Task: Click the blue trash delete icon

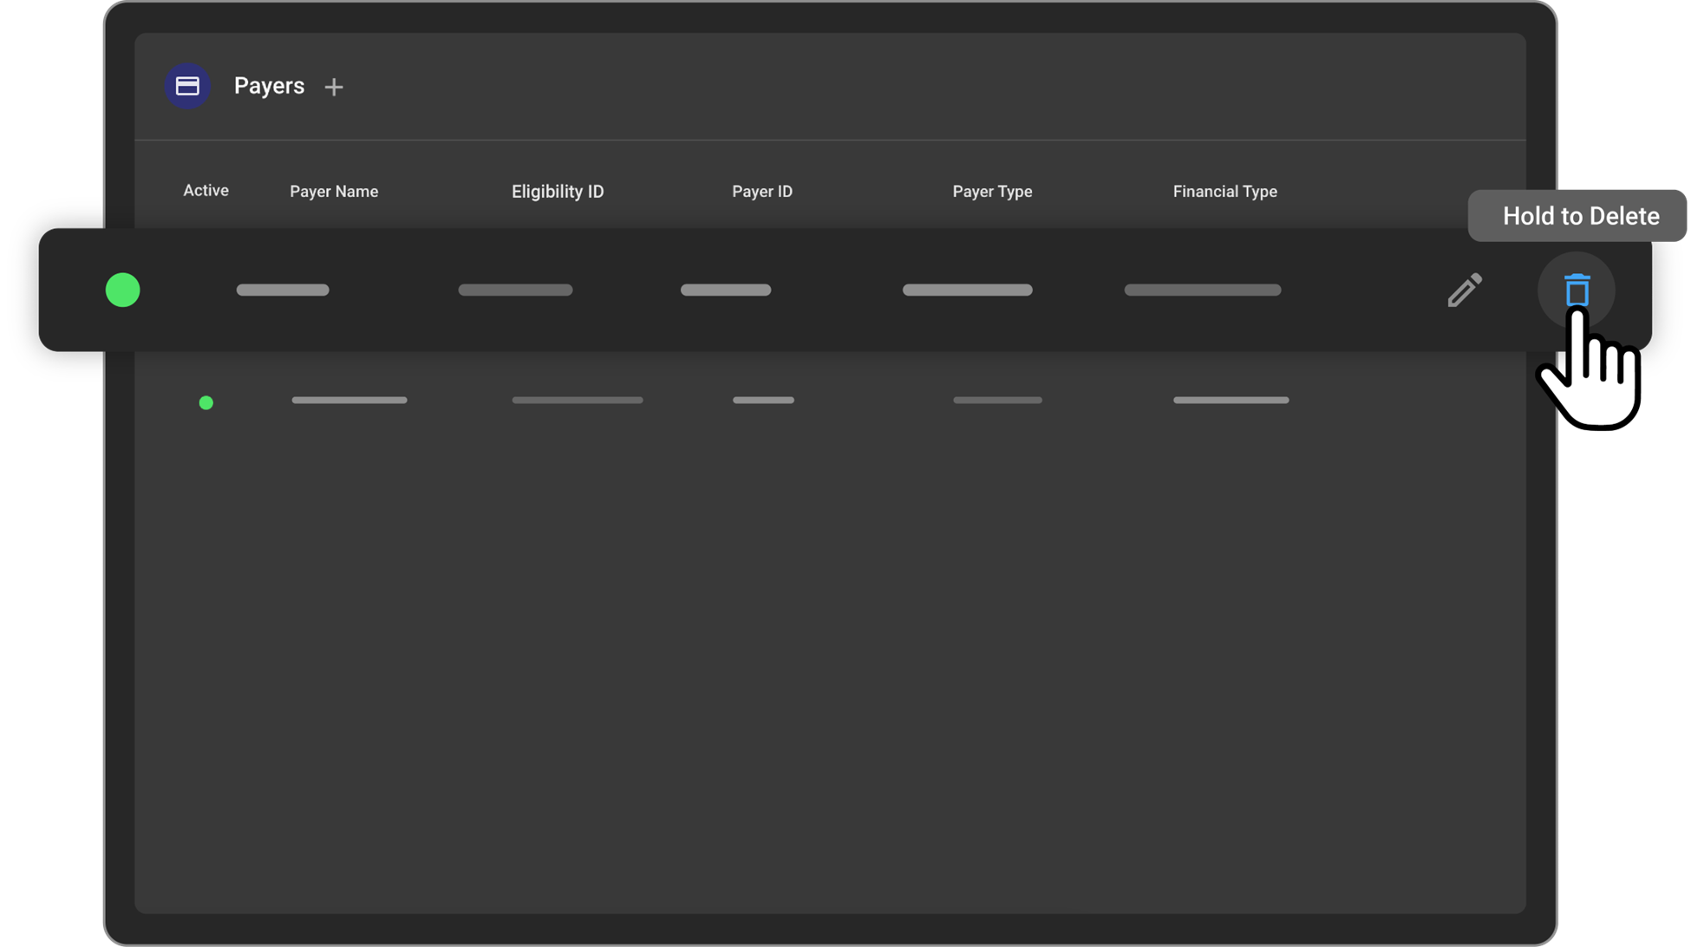Action: pyautogui.click(x=1577, y=290)
